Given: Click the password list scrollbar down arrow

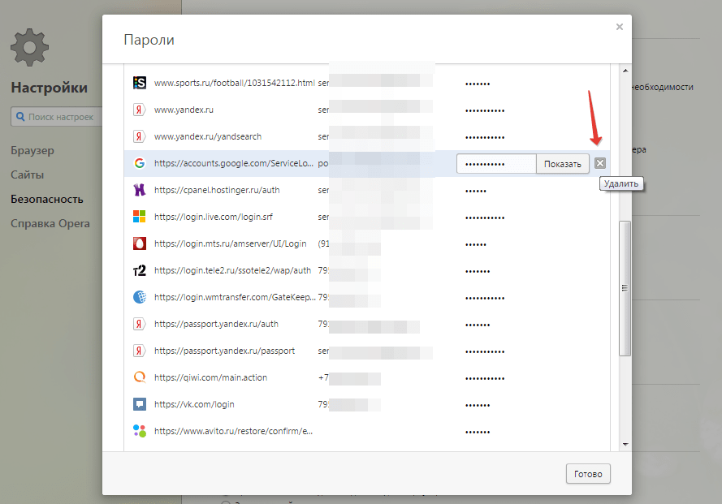Looking at the screenshot, I should (x=625, y=444).
